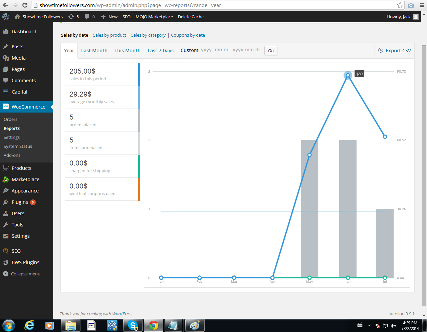Toggle the charged for shipping series
This screenshot has width=427, height=332.
[102, 166]
